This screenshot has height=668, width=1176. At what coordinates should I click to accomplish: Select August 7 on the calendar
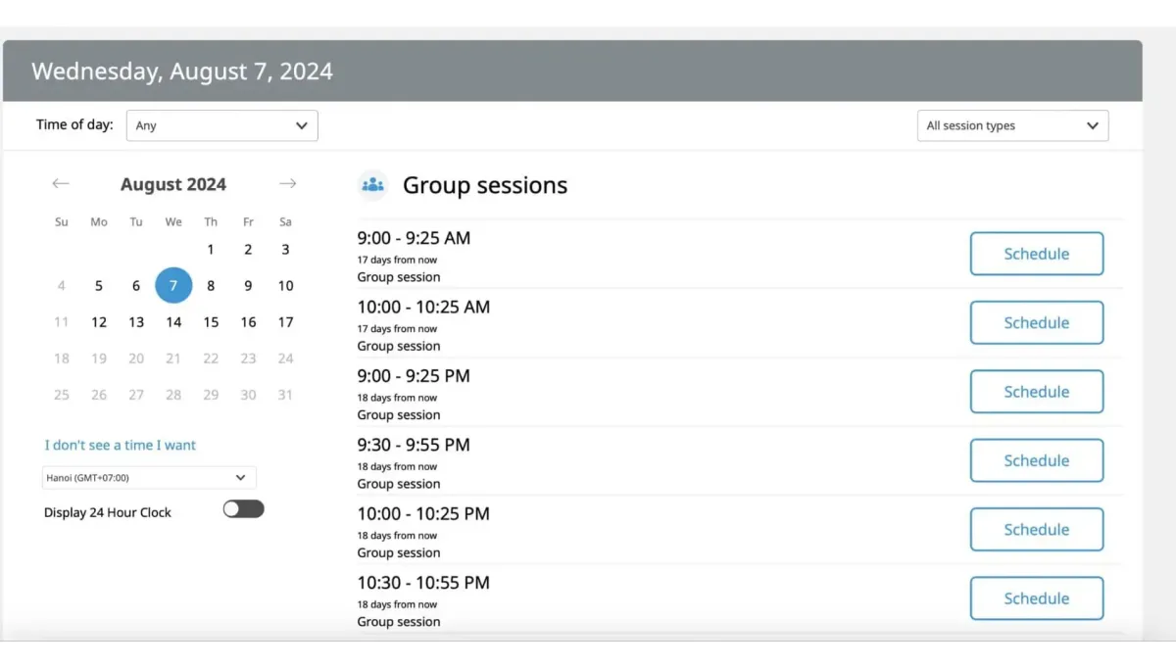[173, 286]
